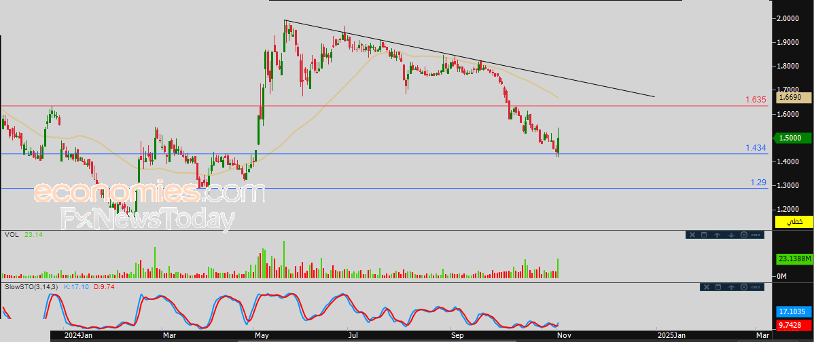
Task: Move the SlowSTO panel up
Action: click(731, 286)
